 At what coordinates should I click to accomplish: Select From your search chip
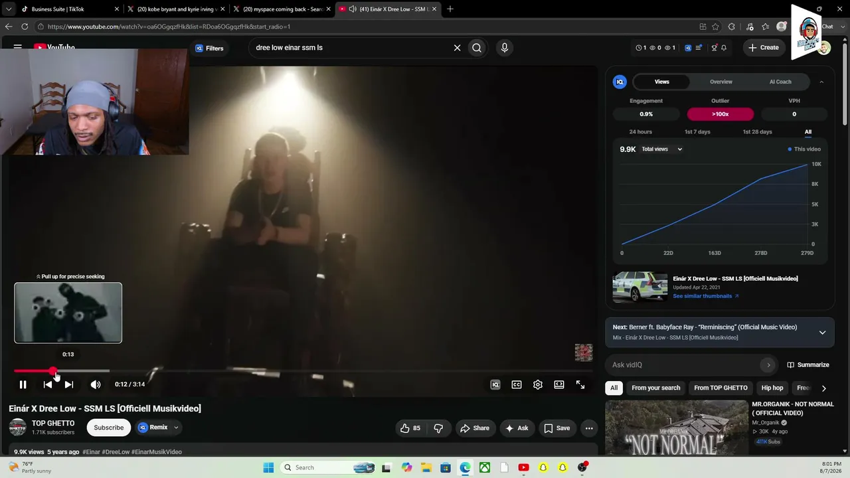click(x=656, y=388)
